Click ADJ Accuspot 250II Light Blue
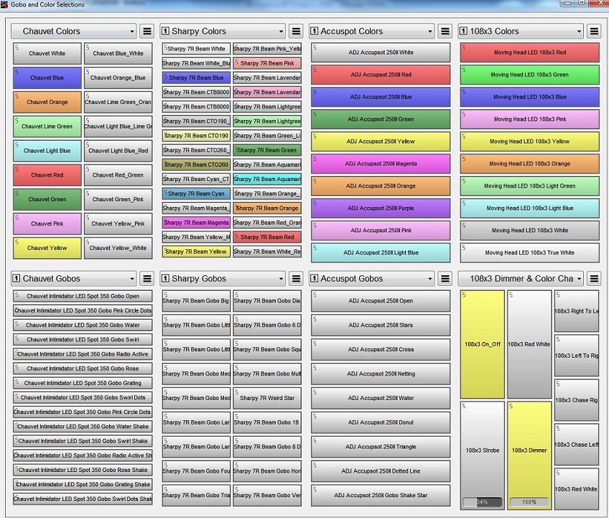 point(381,253)
